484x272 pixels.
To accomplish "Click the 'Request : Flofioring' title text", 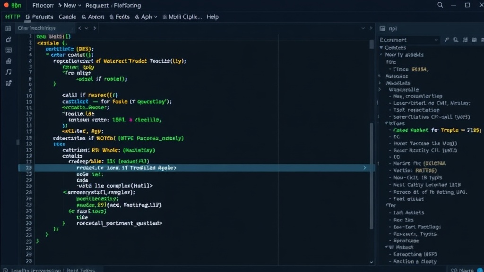I will 113,5.
